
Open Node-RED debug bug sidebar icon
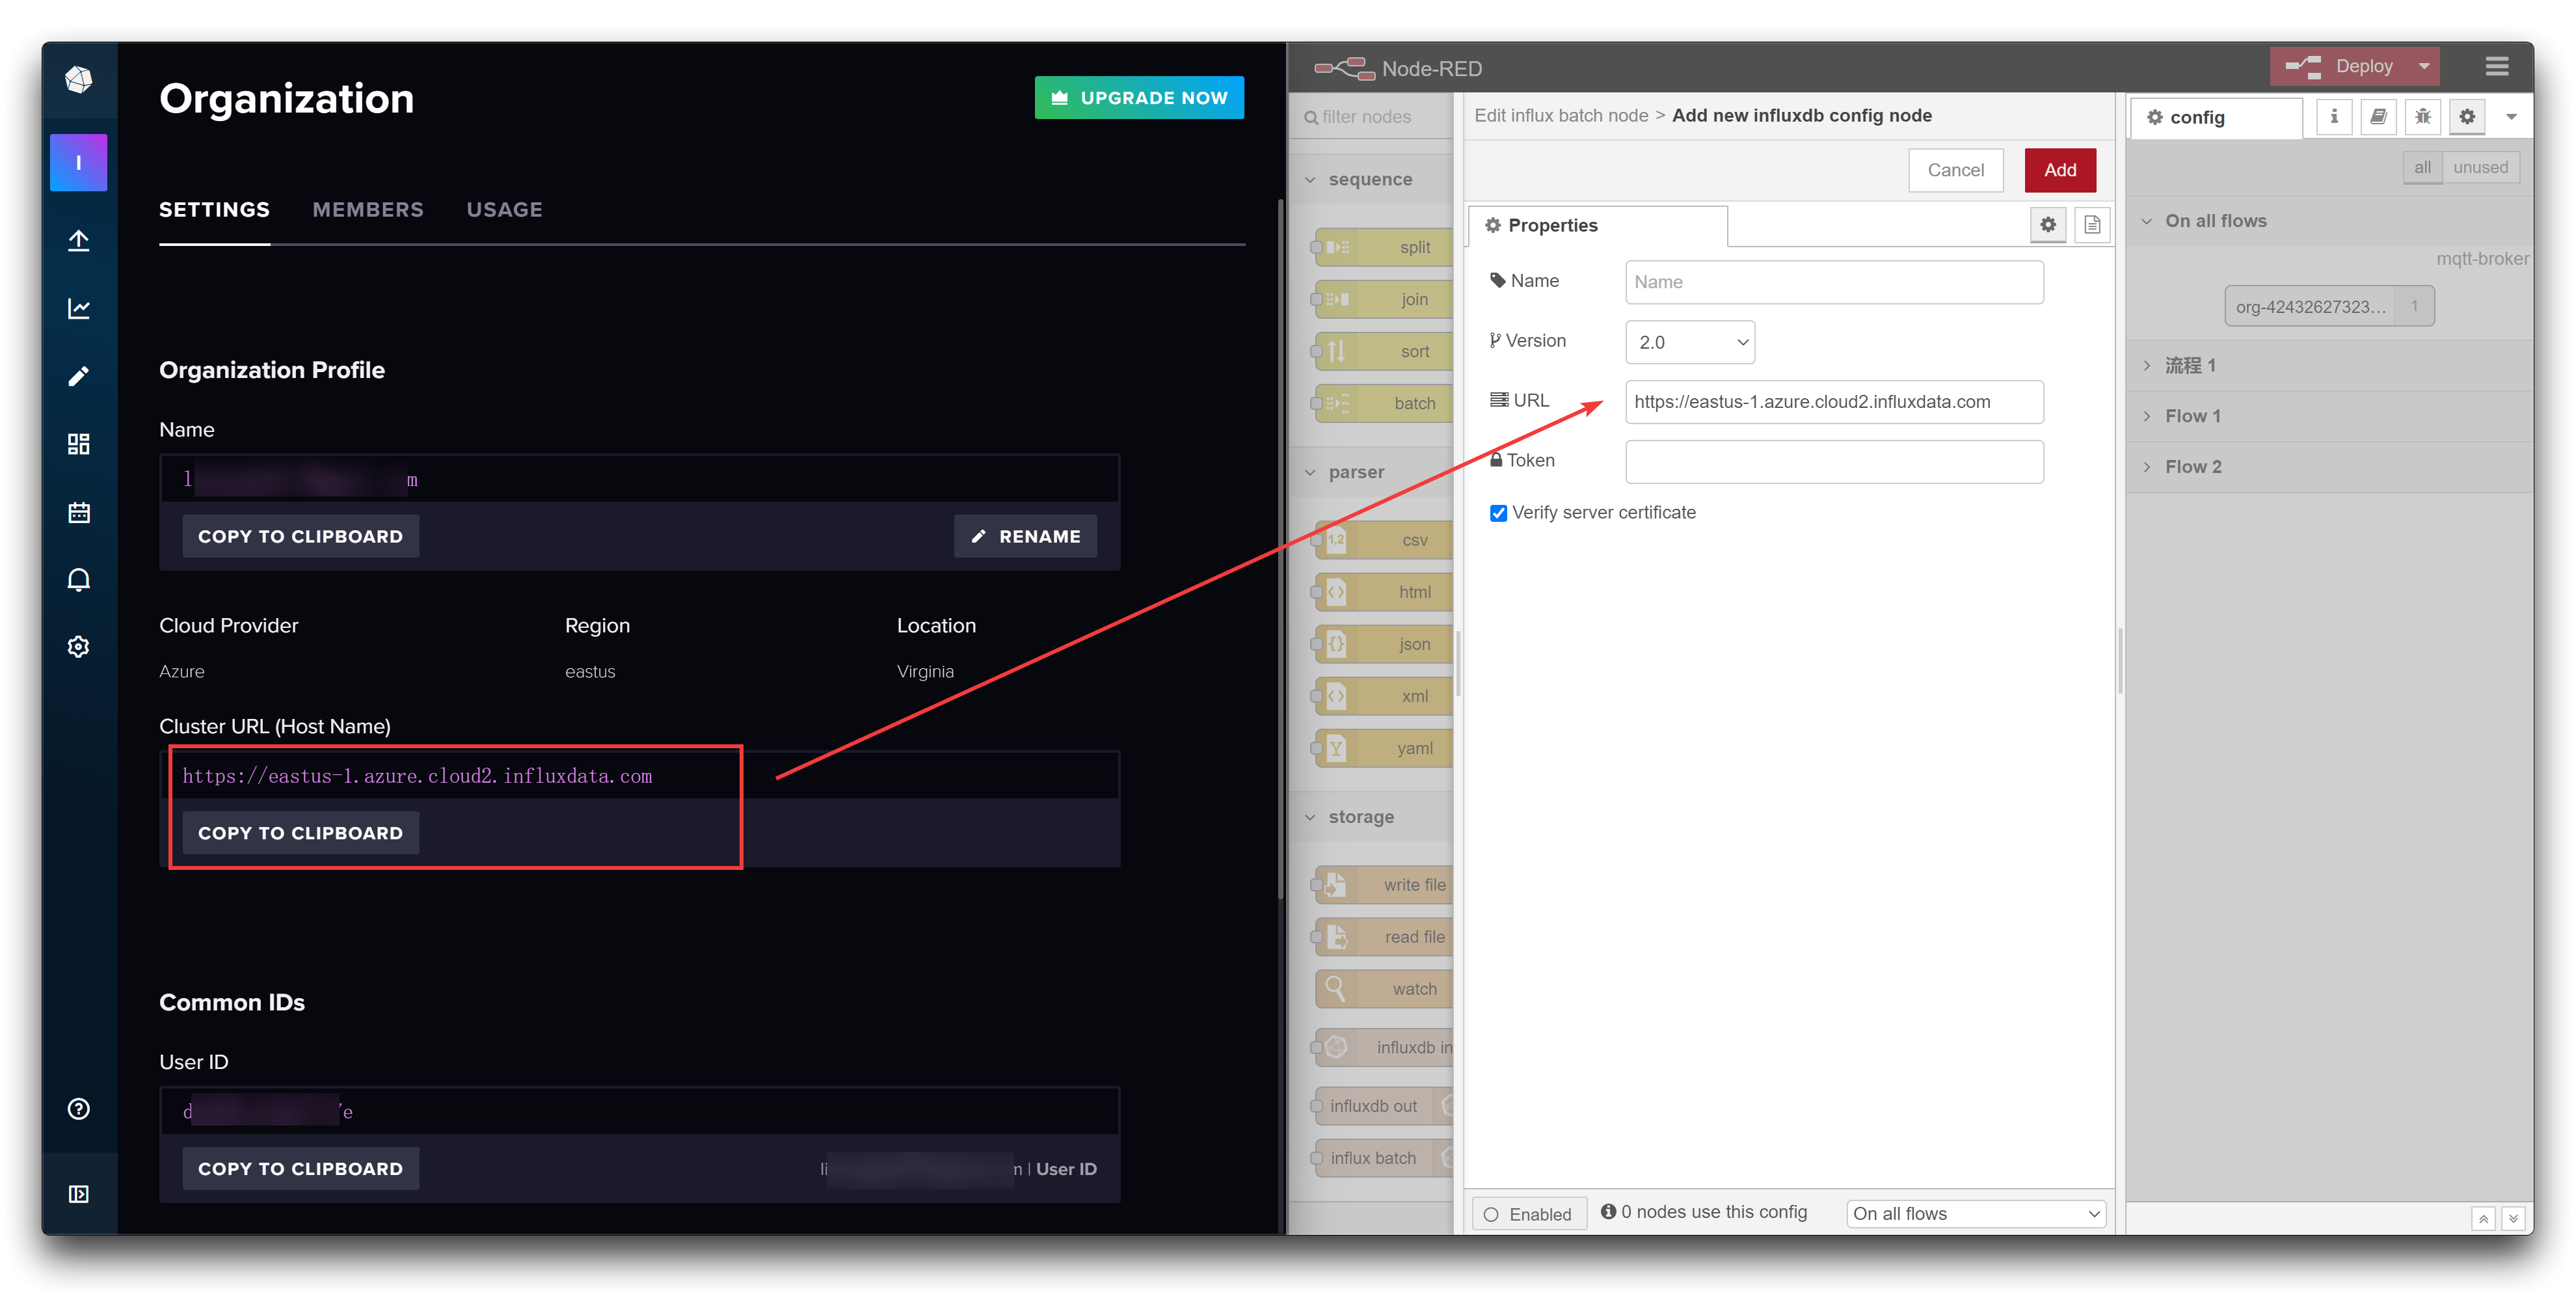coord(2423,117)
